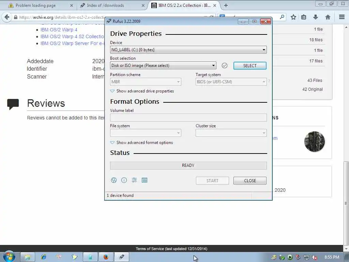Image resolution: width=349 pixels, height=262 pixels.
Task: Go to Firefox home page icon
Action: [x=328, y=17]
